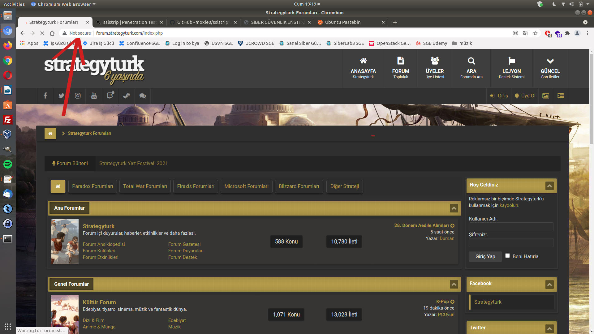Image resolution: width=594 pixels, height=334 pixels.
Task: Focus the Şifreniz password field
Action: 511,243
